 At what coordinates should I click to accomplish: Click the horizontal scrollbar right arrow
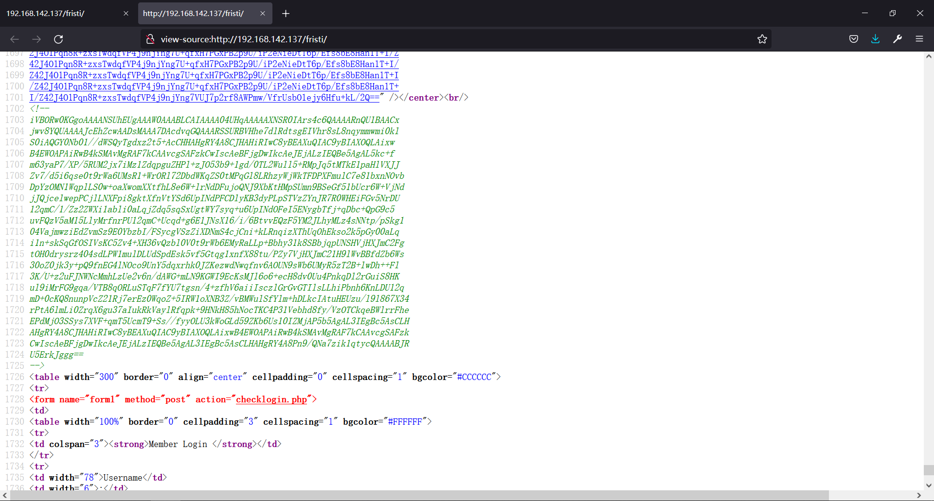(919, 496)
